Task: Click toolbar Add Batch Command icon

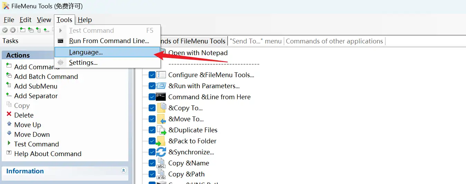Action: (x=31, y=30)
